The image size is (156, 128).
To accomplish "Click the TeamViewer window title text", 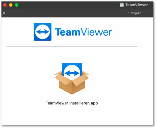I will click(x=137, y=5).
